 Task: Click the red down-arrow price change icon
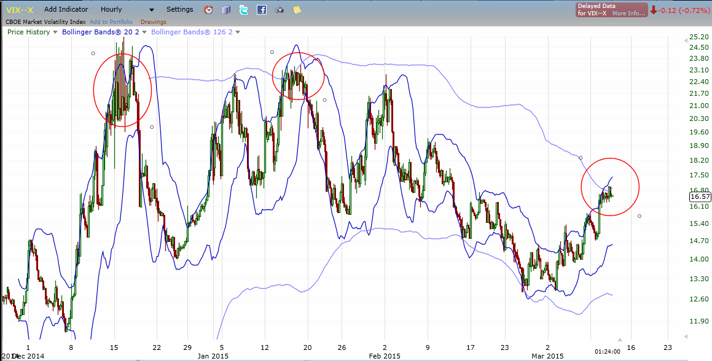point(654,10)
